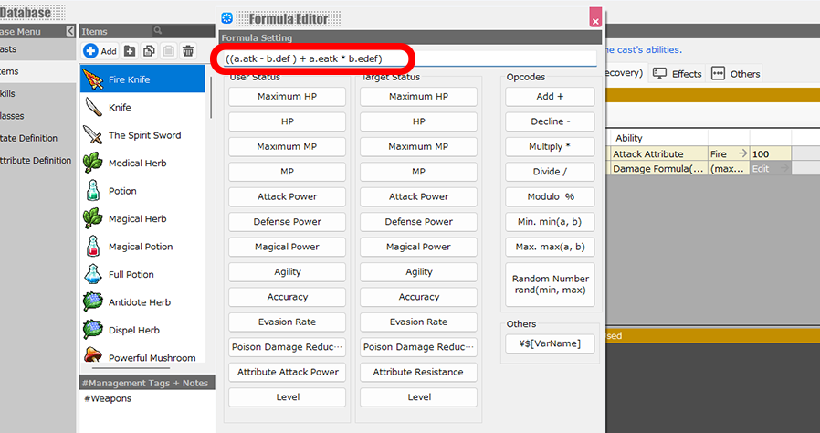Viewport: 820px width, 433px height.
Task: Click the Items search box
Action: [181, 31]
